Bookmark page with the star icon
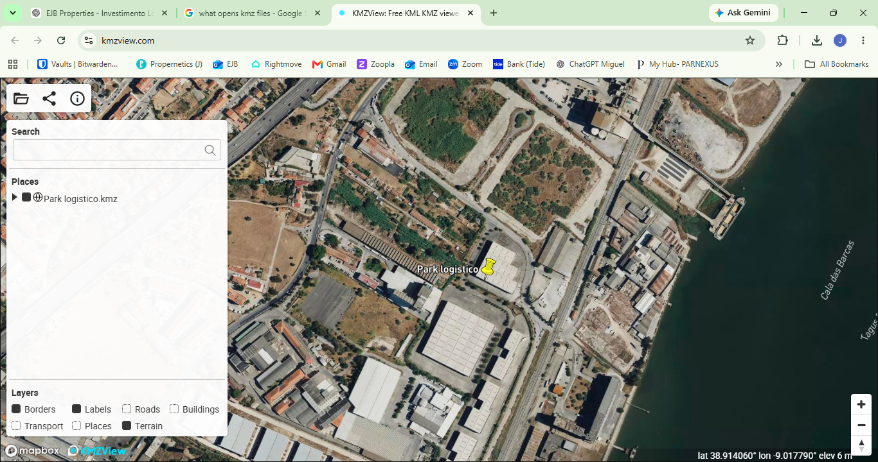Screen dimensions: 878x462 click(750, 40)
